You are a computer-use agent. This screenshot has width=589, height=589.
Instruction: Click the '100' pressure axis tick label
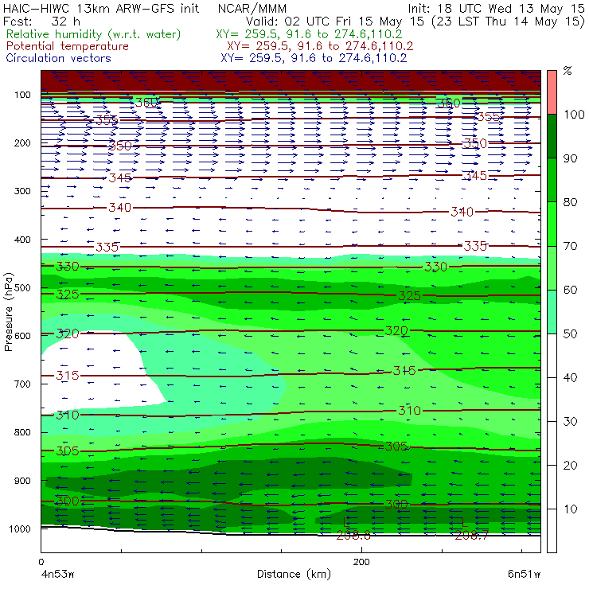point(22,95)
